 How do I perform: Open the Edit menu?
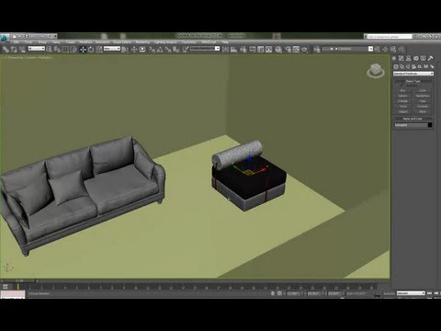17,42
